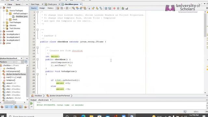Click Next Bookmark icon
208x117 pixels.
click(97, 8)
